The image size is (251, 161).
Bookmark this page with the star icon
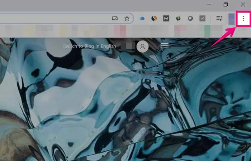pos(127,19)
